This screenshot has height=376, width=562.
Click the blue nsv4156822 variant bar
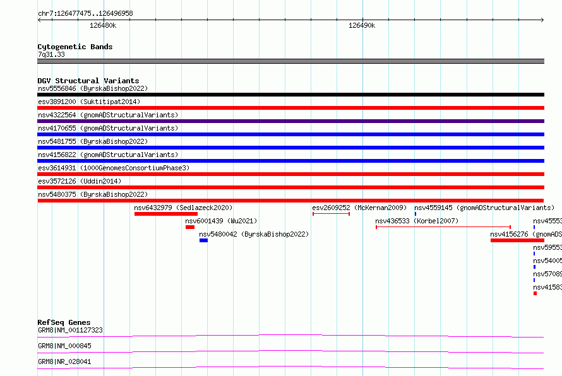pos(290,161)
